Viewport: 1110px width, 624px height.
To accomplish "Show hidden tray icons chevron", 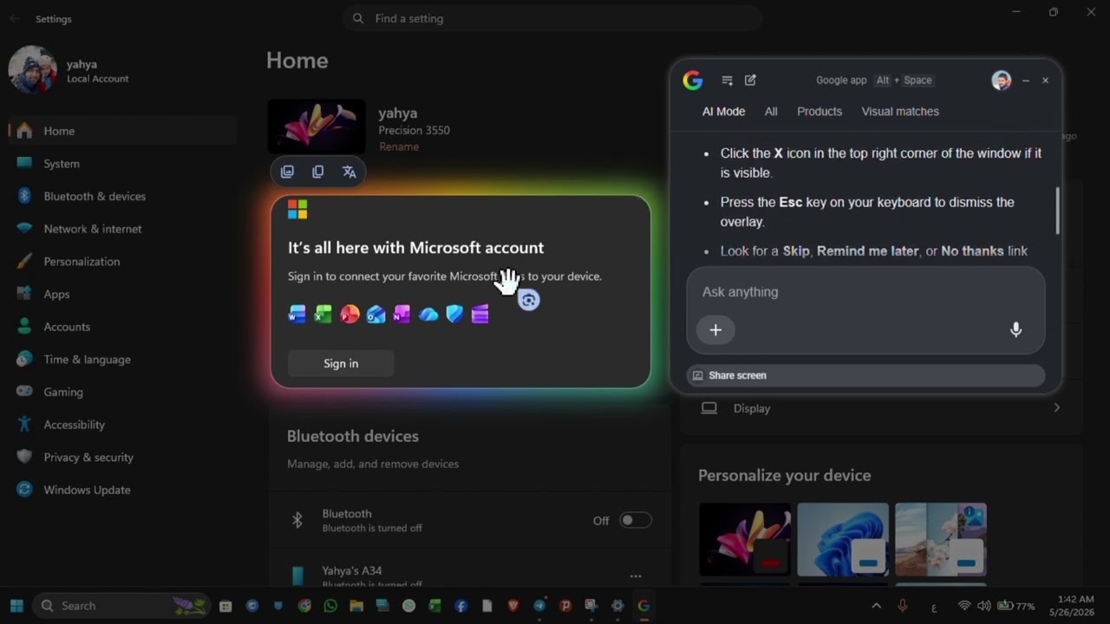I will pyautogui.click(x=876, y=606).
